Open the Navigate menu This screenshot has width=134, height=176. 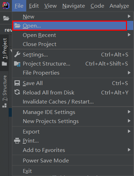pyautogui.click(x=73, y=6)
